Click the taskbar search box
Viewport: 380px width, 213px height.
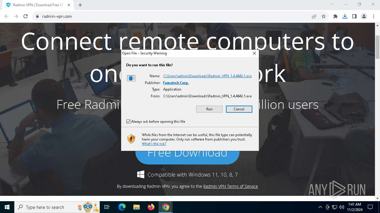point(57,207)
